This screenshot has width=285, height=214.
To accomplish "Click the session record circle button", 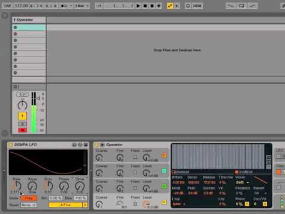I will tap(188, 6).
